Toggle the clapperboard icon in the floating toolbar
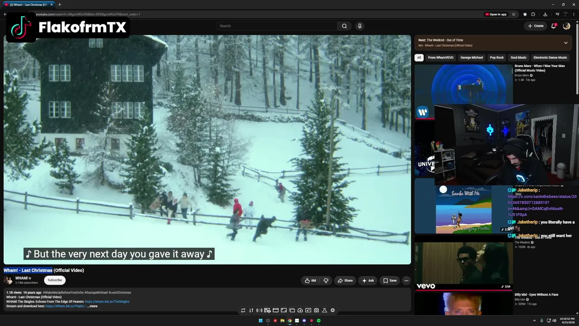 click(275, 310)
